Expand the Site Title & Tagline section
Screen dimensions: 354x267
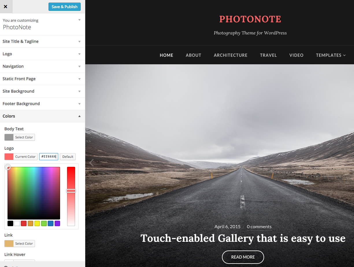pyautogui.click(x=42, y=41)
